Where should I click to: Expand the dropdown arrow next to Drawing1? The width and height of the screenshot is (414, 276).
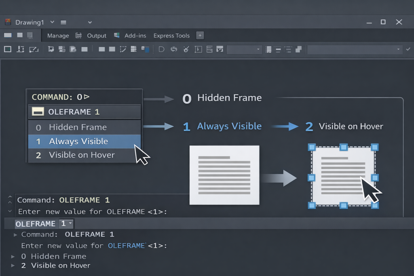90,22
